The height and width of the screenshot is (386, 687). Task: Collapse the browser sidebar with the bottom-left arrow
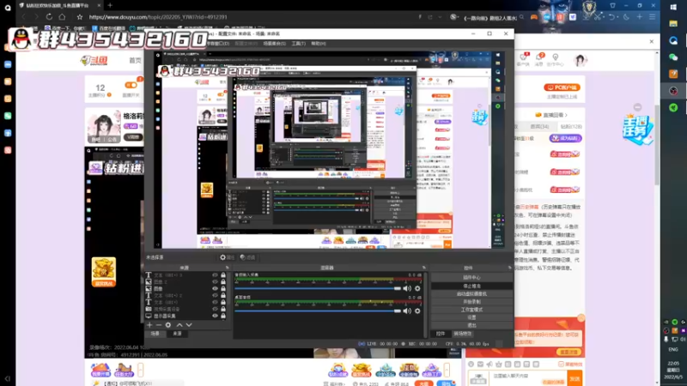[8, 378]
